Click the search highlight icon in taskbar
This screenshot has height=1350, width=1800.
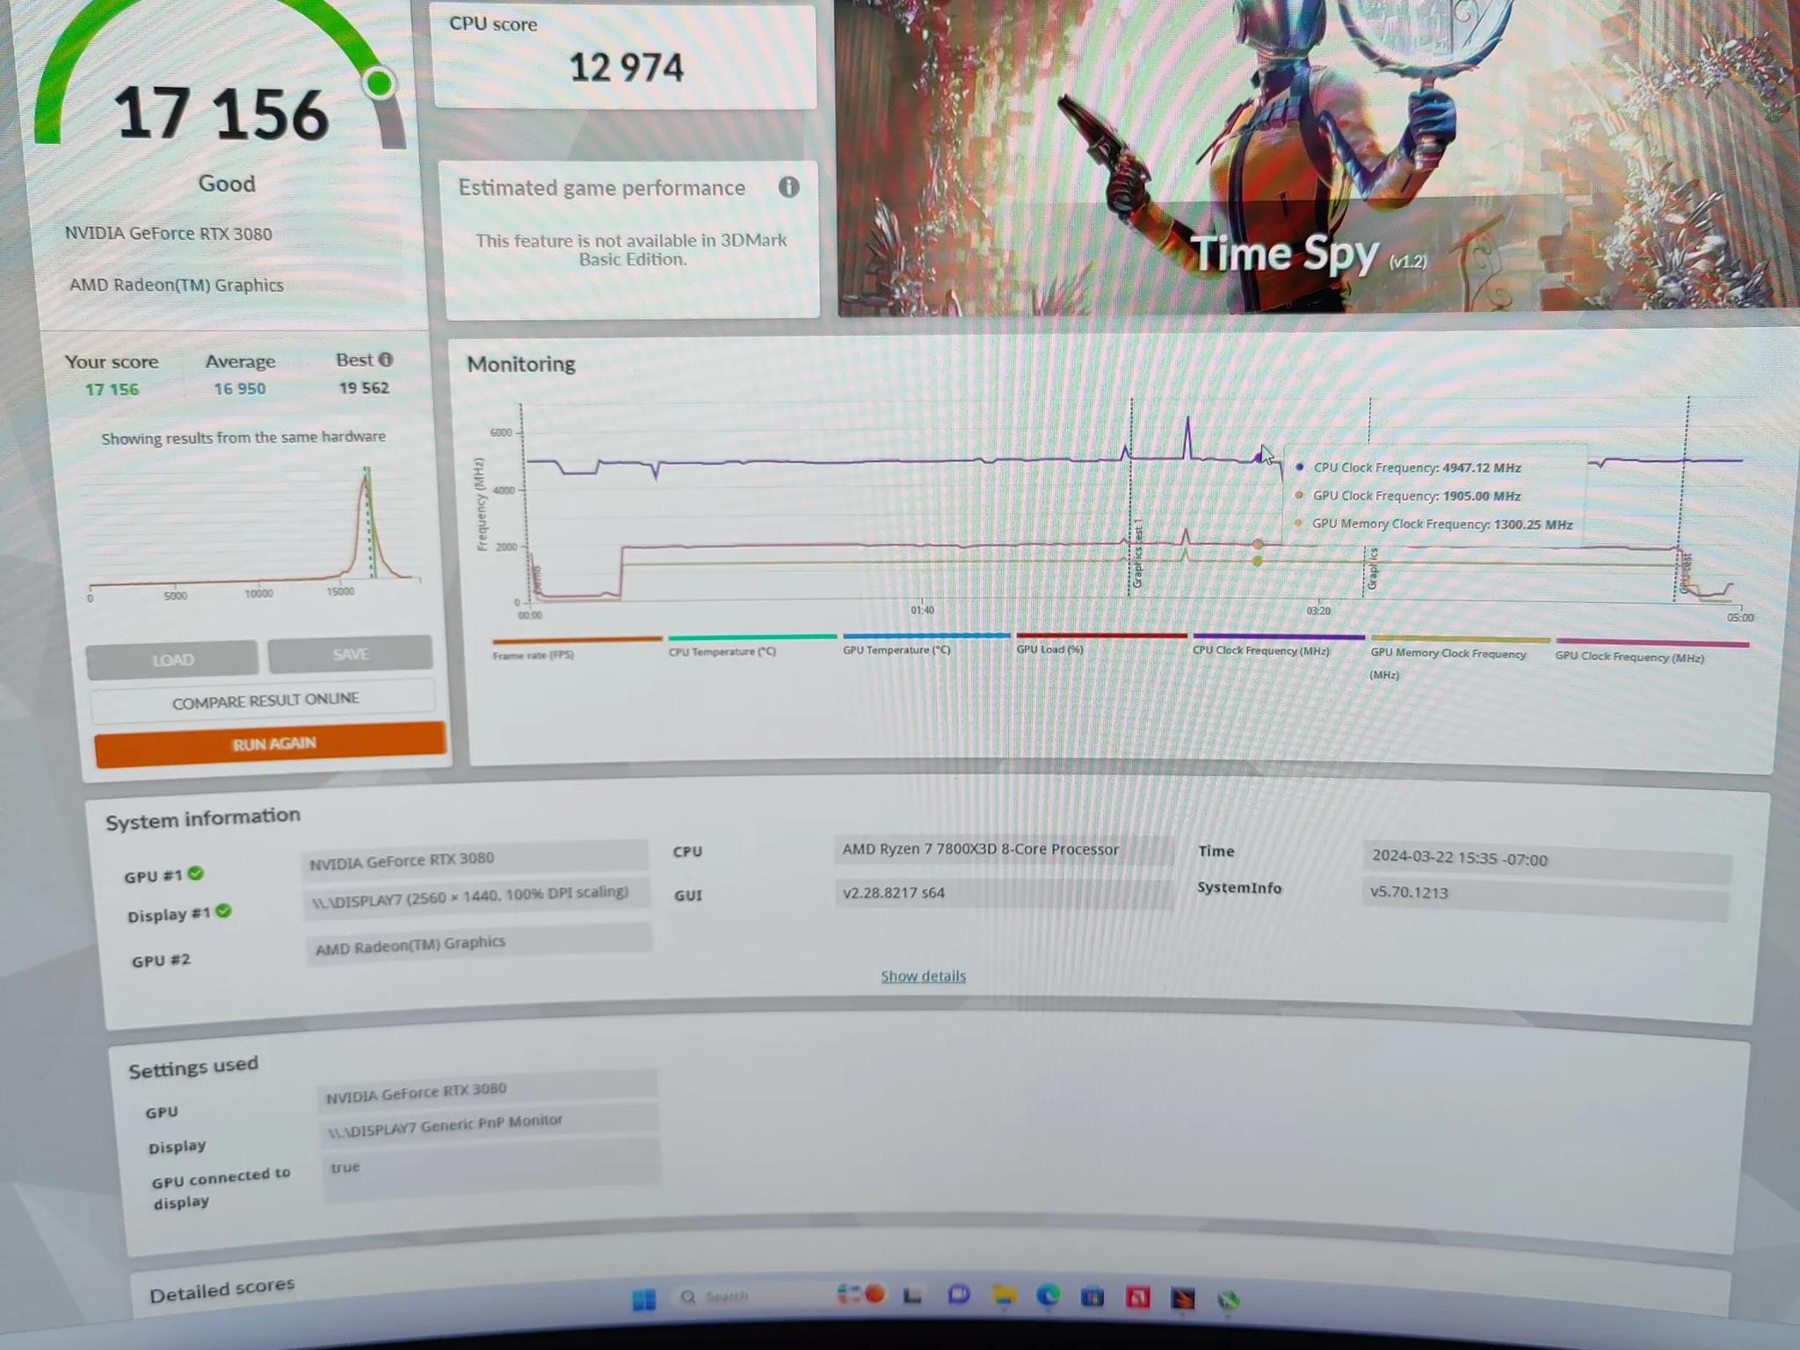[861, 1294]
